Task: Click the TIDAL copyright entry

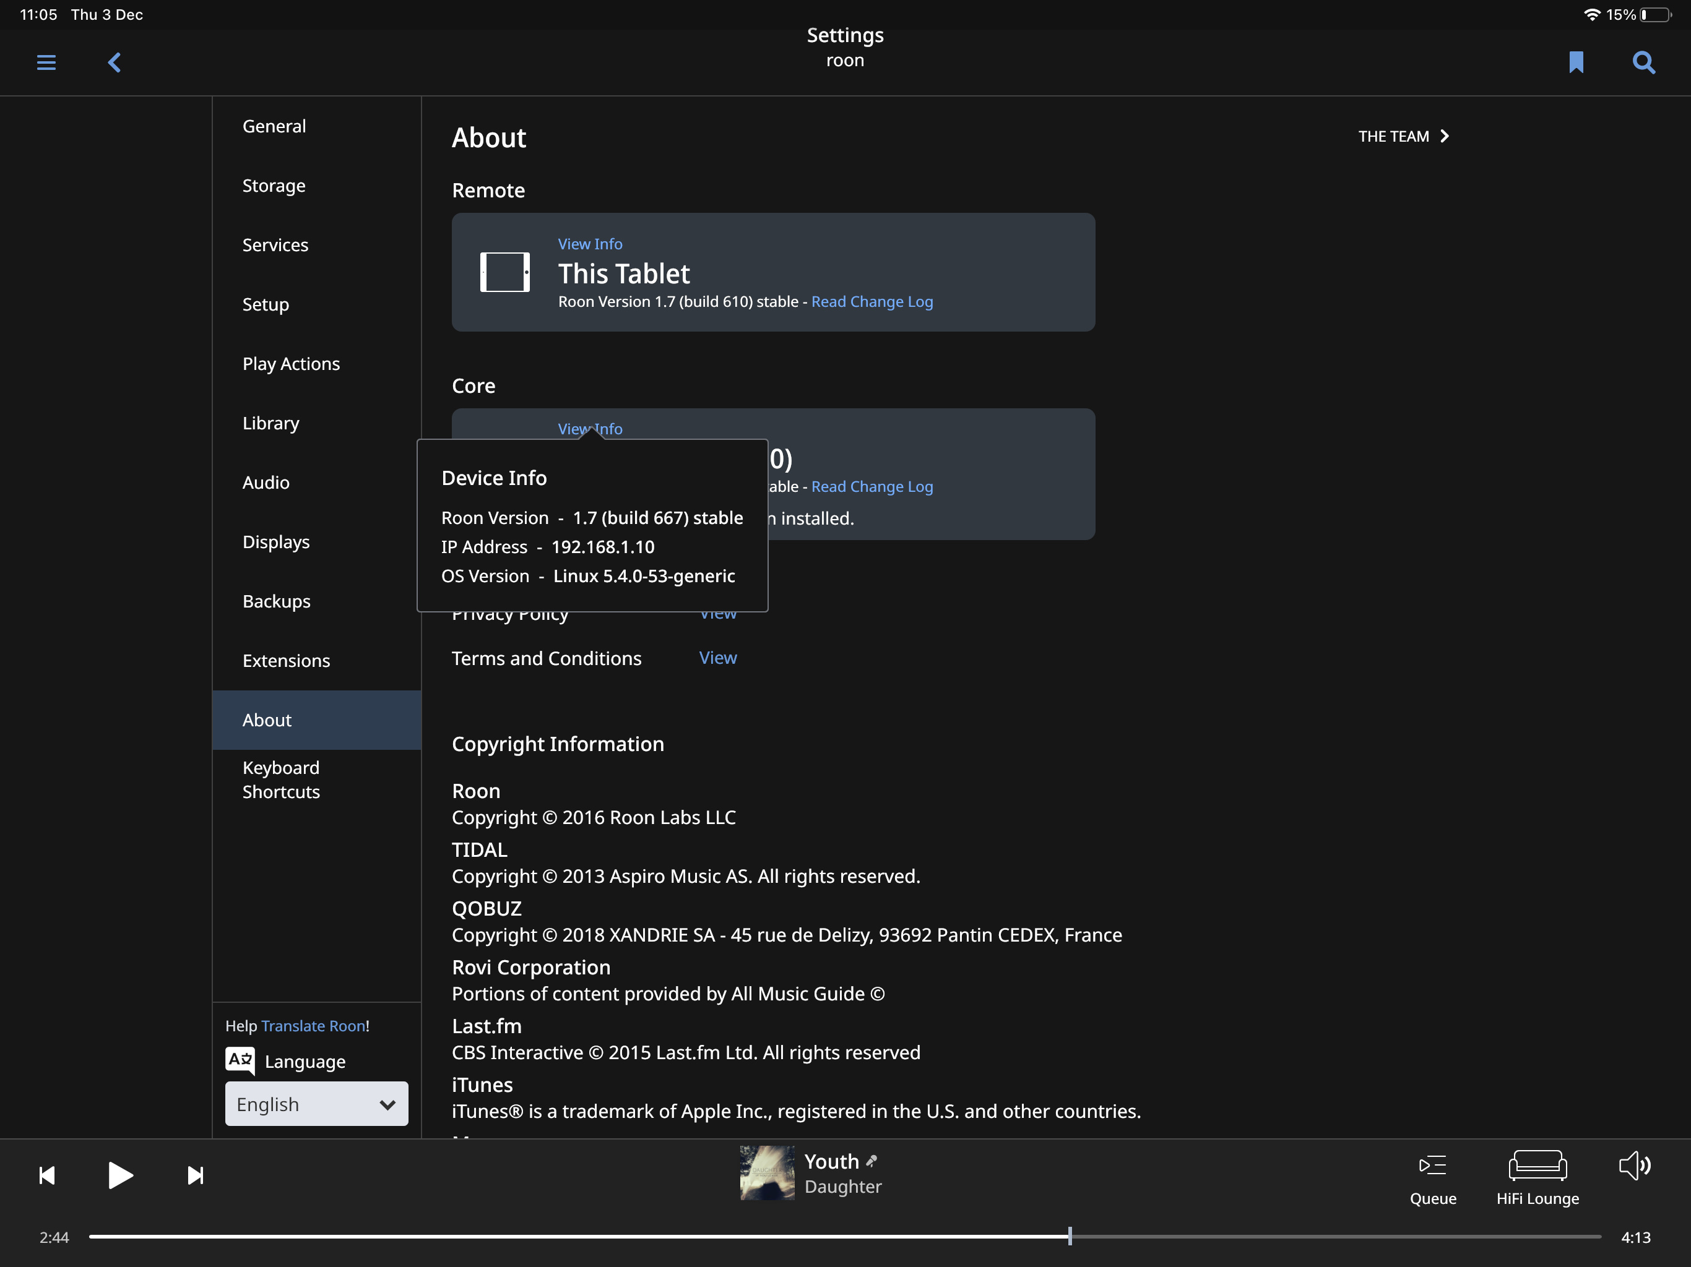Action: pyautogui.click(x=686, y=863)
